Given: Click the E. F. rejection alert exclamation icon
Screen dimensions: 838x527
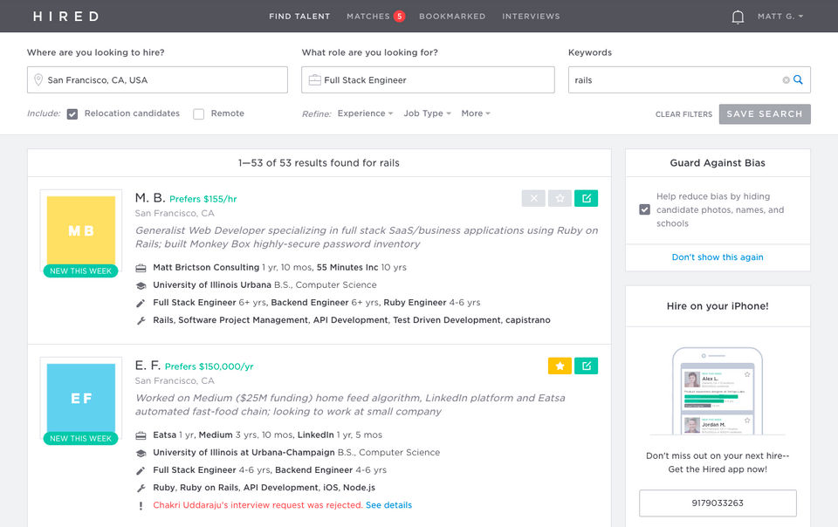Looking at the screenshot, I should click(141, 506).
